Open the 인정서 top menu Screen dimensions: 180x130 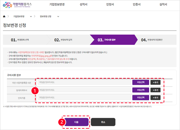point(110,4)
